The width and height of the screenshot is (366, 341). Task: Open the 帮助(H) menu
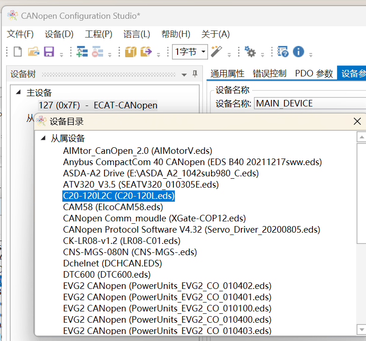point(176,34)
